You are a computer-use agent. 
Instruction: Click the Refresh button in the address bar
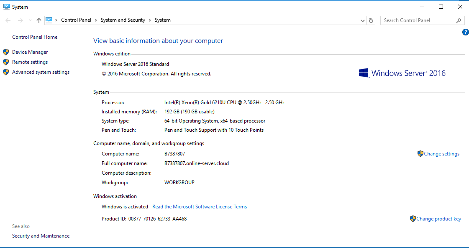tap(371, 20)
